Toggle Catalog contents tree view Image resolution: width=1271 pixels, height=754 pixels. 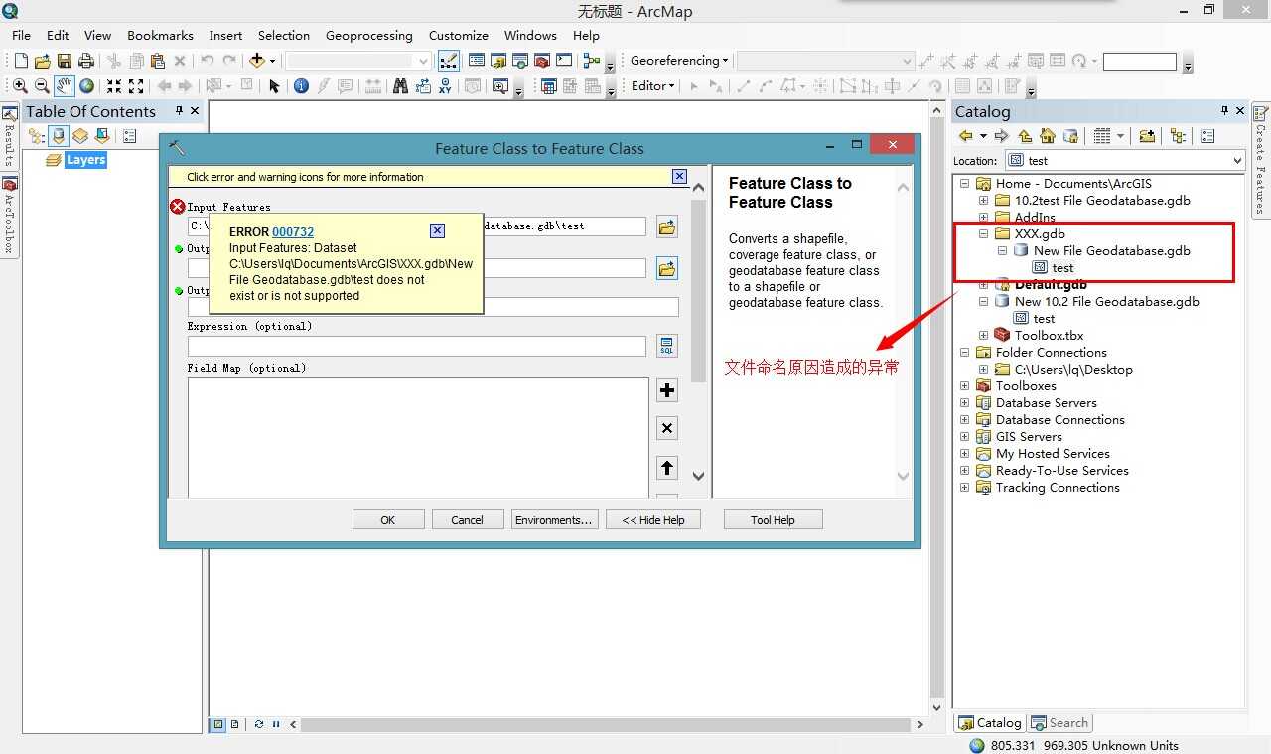click(1179, 136)
